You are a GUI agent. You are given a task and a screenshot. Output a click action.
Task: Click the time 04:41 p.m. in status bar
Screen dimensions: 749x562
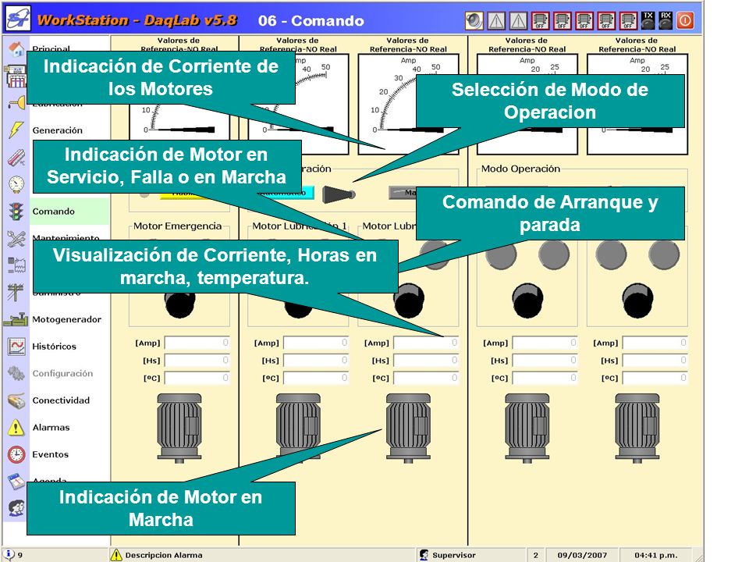(x=656, y=555)
